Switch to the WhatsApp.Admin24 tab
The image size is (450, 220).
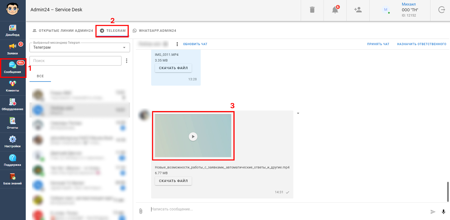click(154, 31)
